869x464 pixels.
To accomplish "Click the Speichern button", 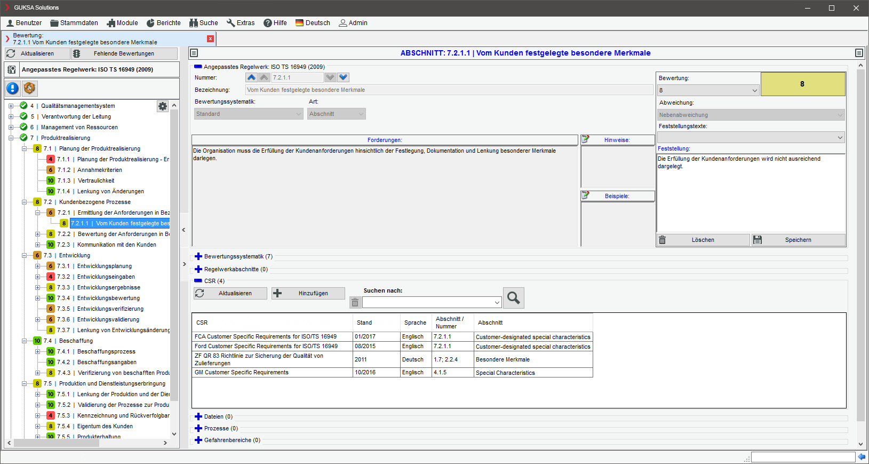I will click(x=799, y=240).
